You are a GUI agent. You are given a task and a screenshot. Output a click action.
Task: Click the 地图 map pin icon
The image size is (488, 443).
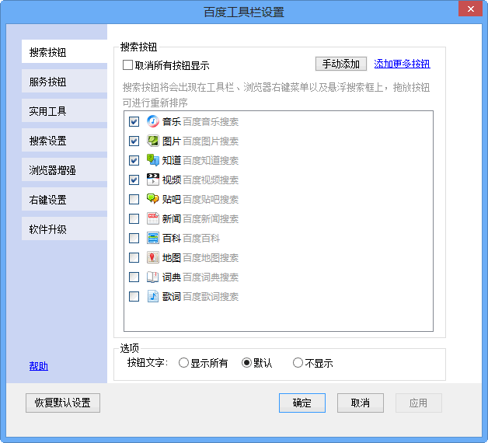[x=153, y=257]
